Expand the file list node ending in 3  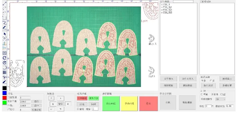click(x=162, y=10)
